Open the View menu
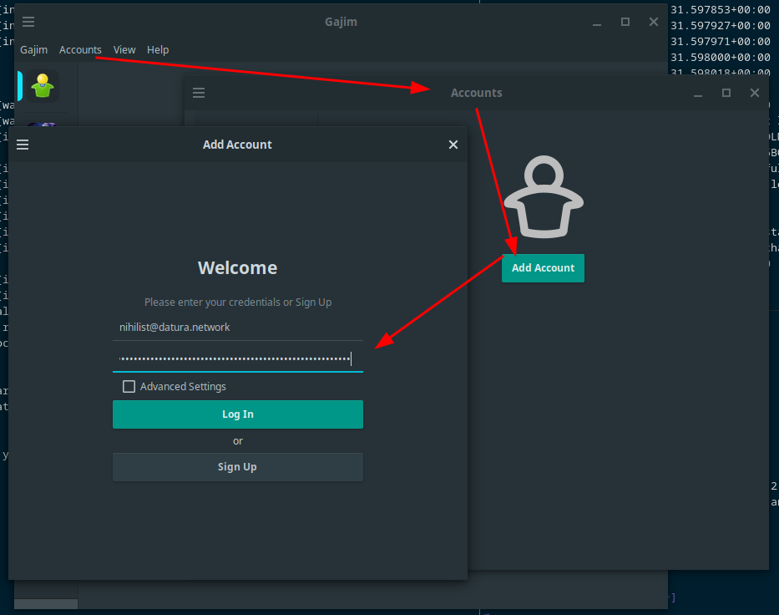 (x=124, y=49)
